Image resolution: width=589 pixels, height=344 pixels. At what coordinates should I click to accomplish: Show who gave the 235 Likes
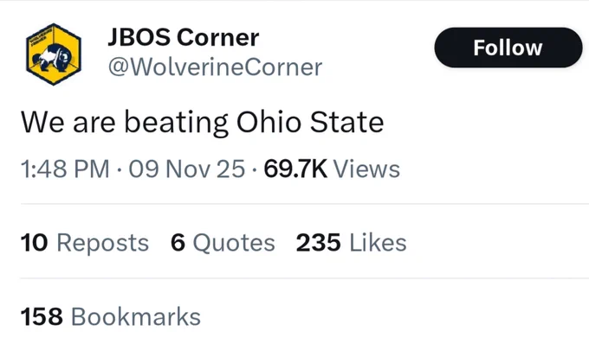(x=351, y=243)
